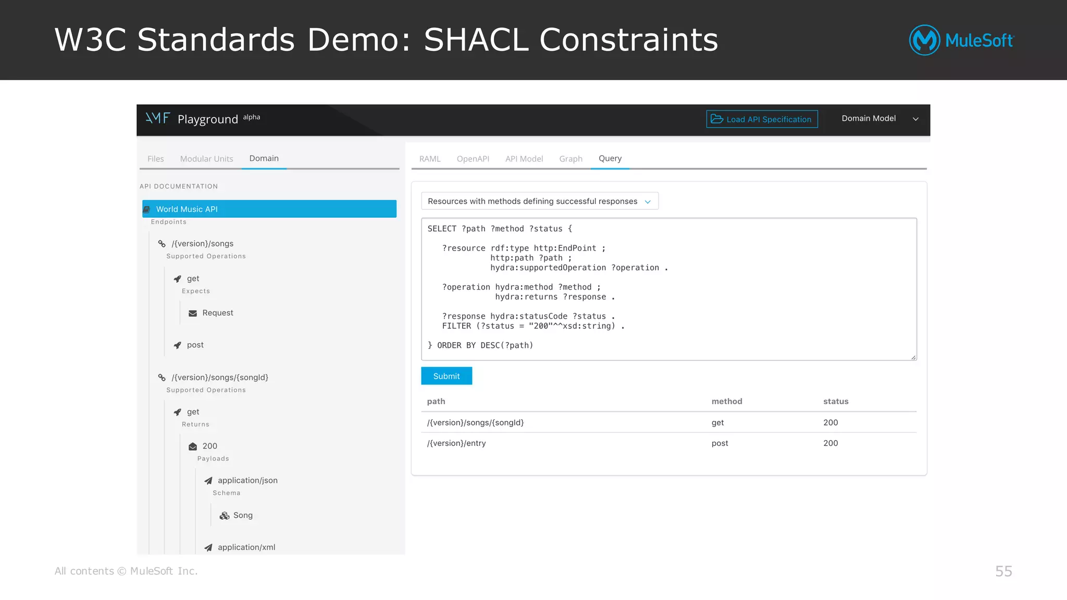Click the rocket icon beside post operation
This screenshot has height=600, width=1067.
pos(178,345)
